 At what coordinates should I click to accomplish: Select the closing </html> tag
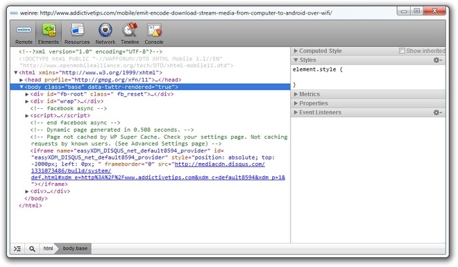tap(31, 206)
